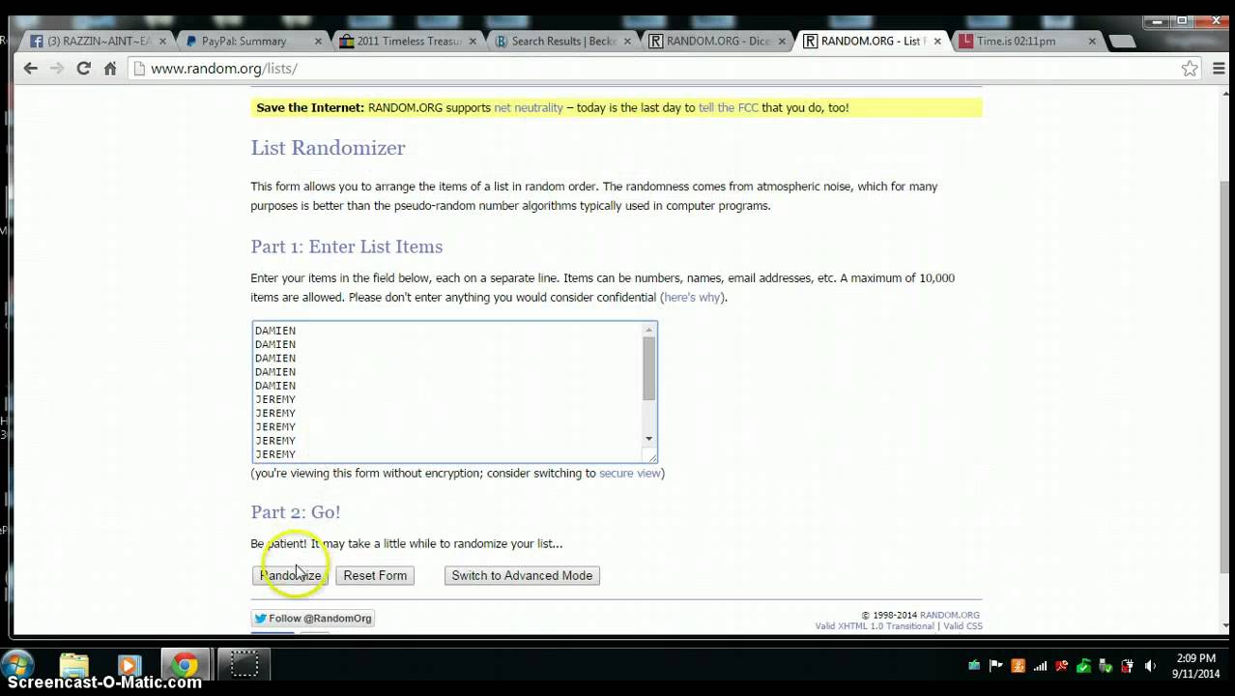
Task: Check the network signal bars tray icon
Action: 1041,666
